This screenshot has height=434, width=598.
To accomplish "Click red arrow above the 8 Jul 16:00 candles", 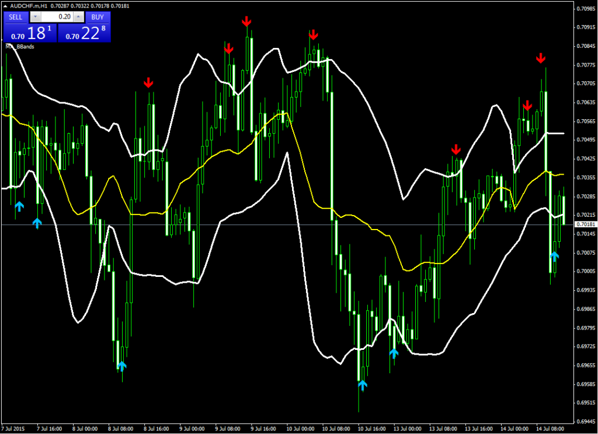I will [x=149, y=82].
